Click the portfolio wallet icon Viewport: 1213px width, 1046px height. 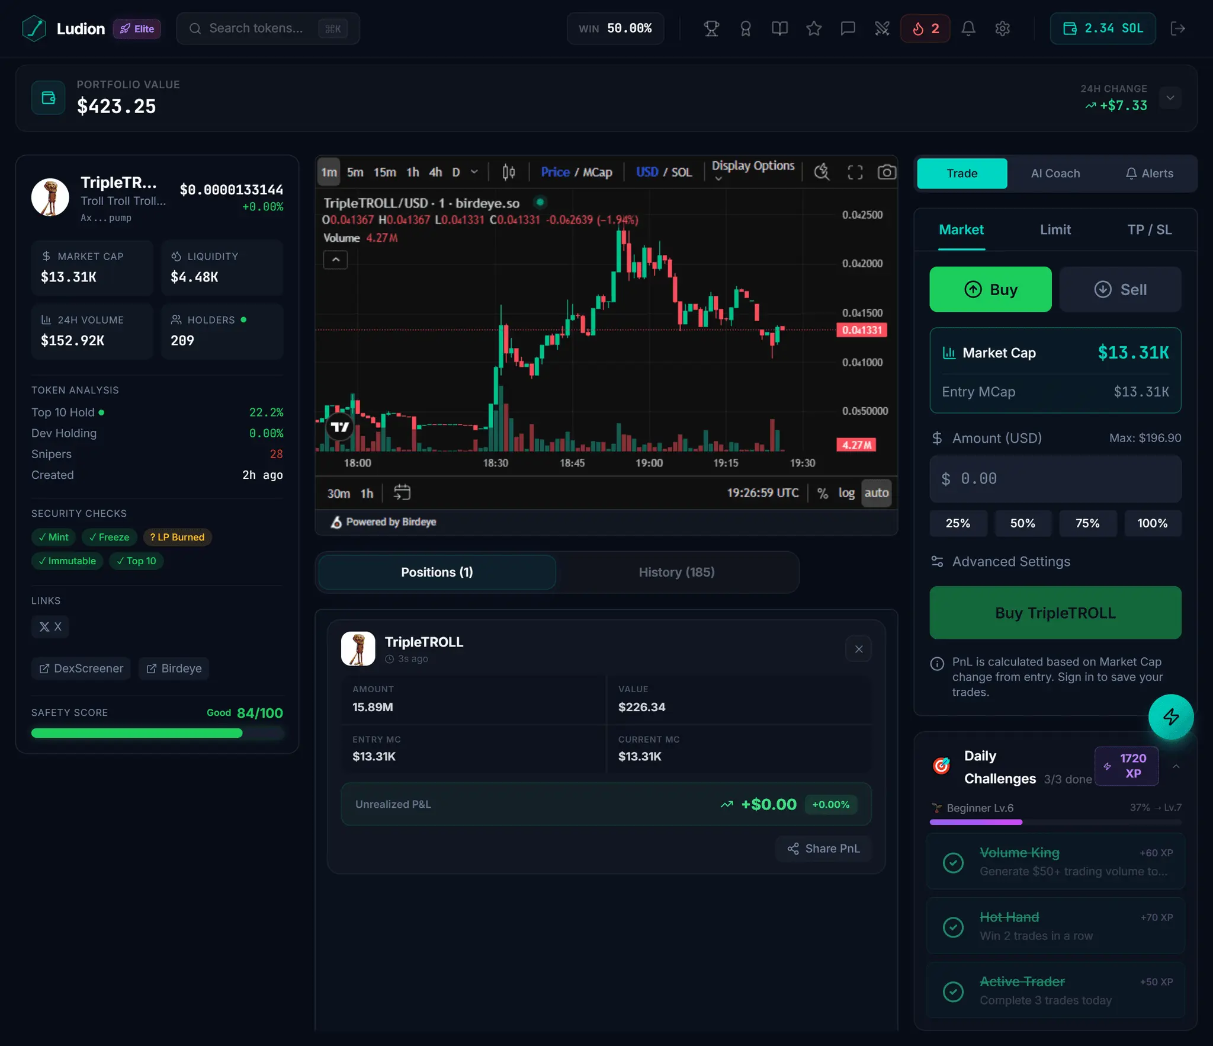[48, 97]
